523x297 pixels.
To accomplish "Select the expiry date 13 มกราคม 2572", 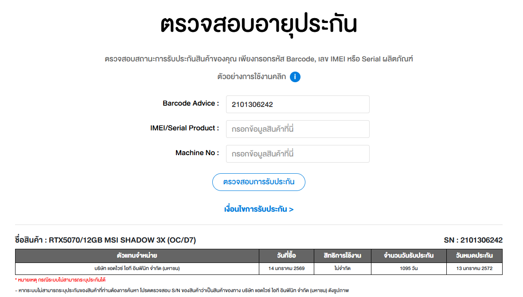I will tap(474, 268).
